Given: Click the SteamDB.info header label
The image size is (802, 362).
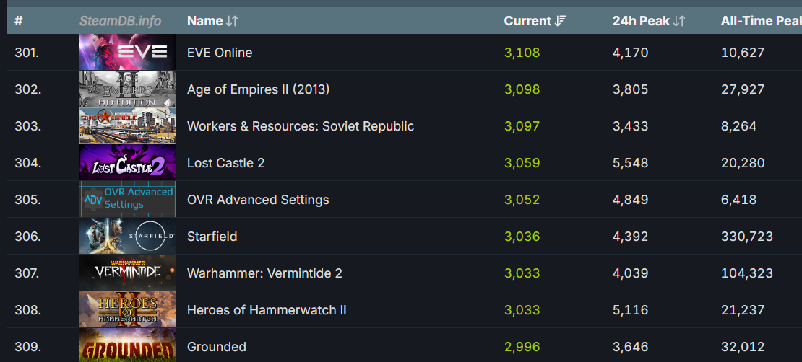Looking at the screenshot, I should coord(120,21).
